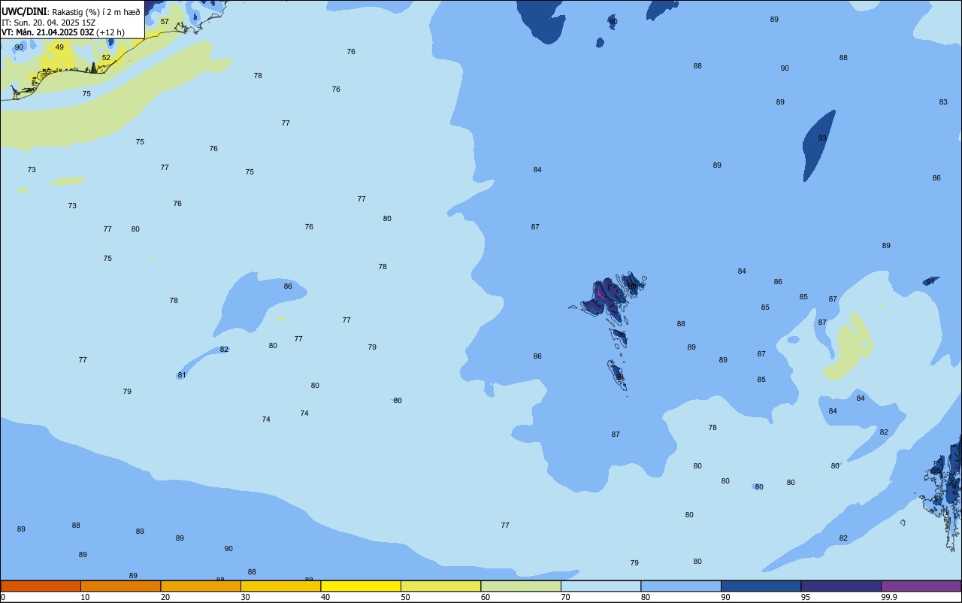Pick the 95–99.9 navy legend swatch
Viewport: 962px width, 603px height.
[841, 586]
